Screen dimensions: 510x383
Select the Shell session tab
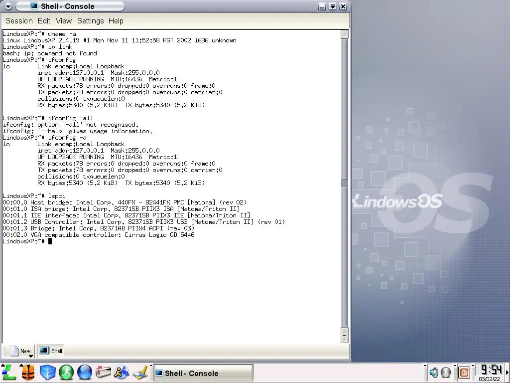[50, 351]
